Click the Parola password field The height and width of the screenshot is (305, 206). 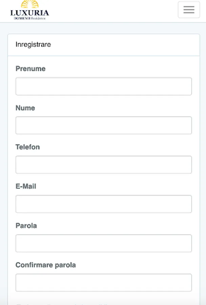pyautogui.click(x=103, y=243)
